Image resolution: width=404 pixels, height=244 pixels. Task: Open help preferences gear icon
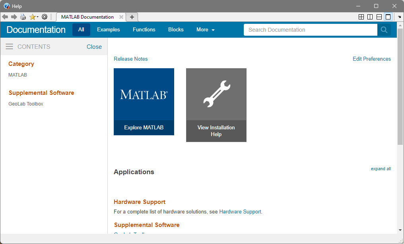(45, 17)
